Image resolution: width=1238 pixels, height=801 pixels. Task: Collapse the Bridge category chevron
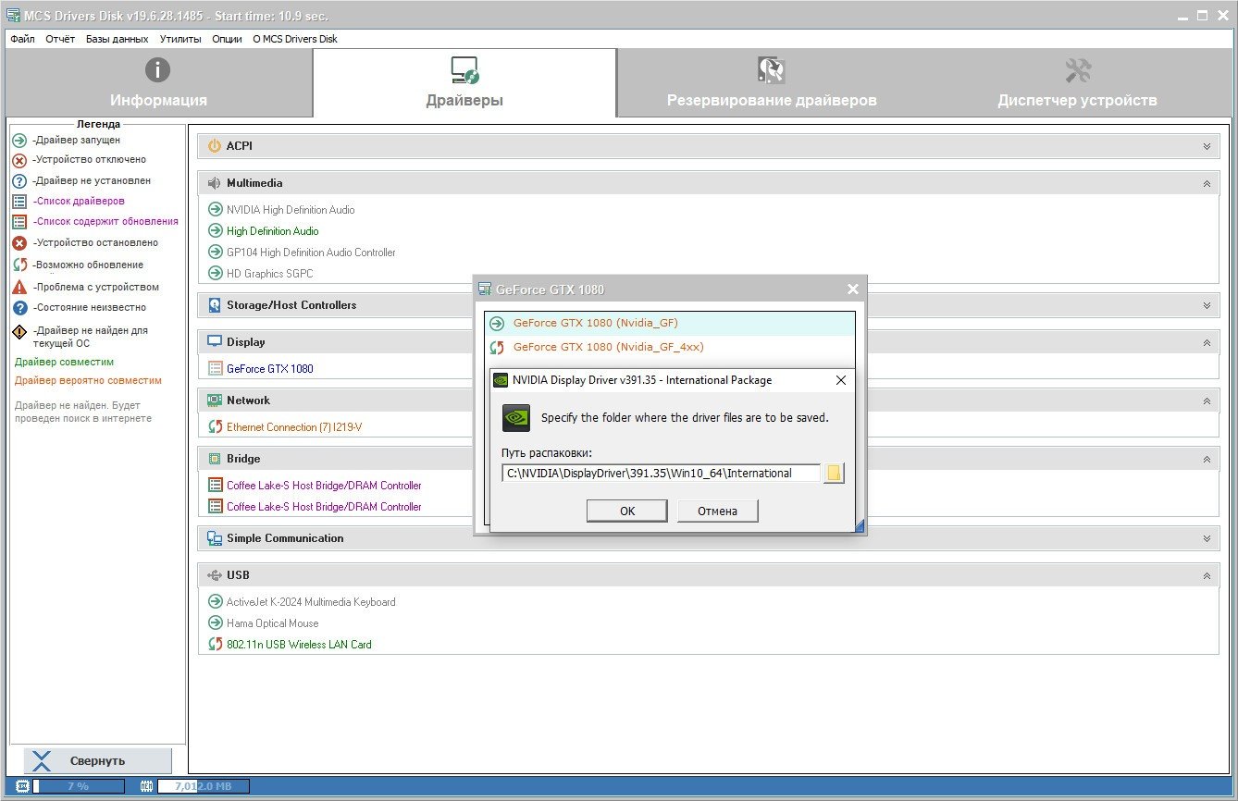click(1207, 459)
